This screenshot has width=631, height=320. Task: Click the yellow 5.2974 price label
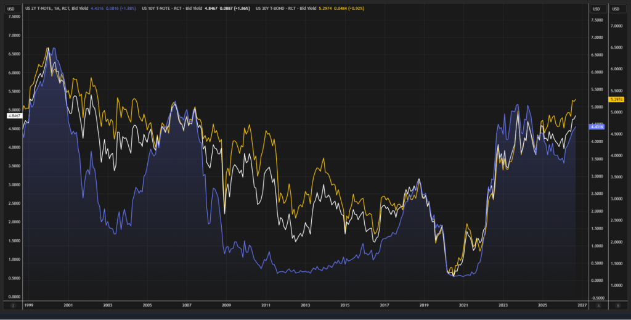tap(616, 99)
